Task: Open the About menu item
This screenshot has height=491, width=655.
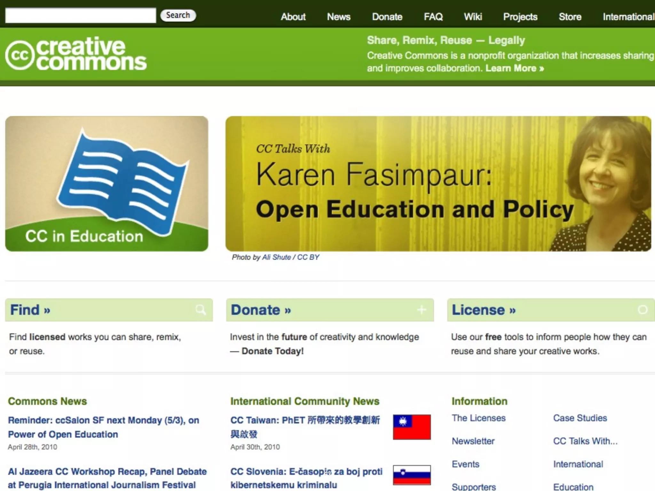Action: coord(293,17)
